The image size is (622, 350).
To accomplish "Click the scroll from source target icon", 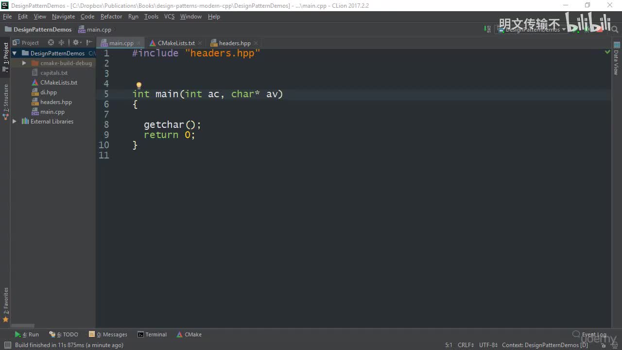I will click(x=51, y=43).
